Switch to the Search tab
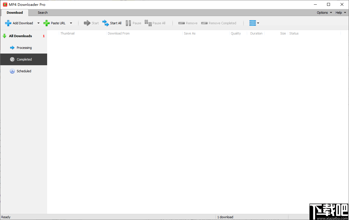Screen dimensions: 349x220 42,13
